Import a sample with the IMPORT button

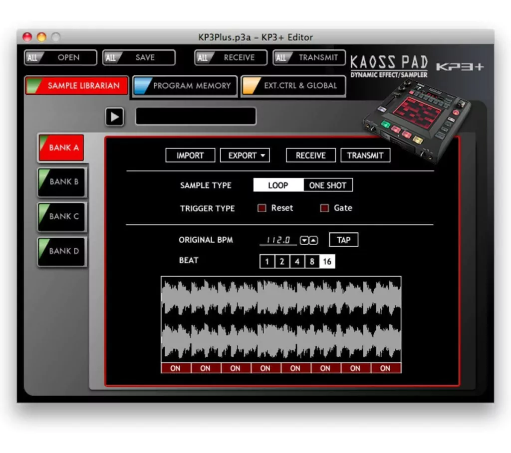(x=190, y=155)
